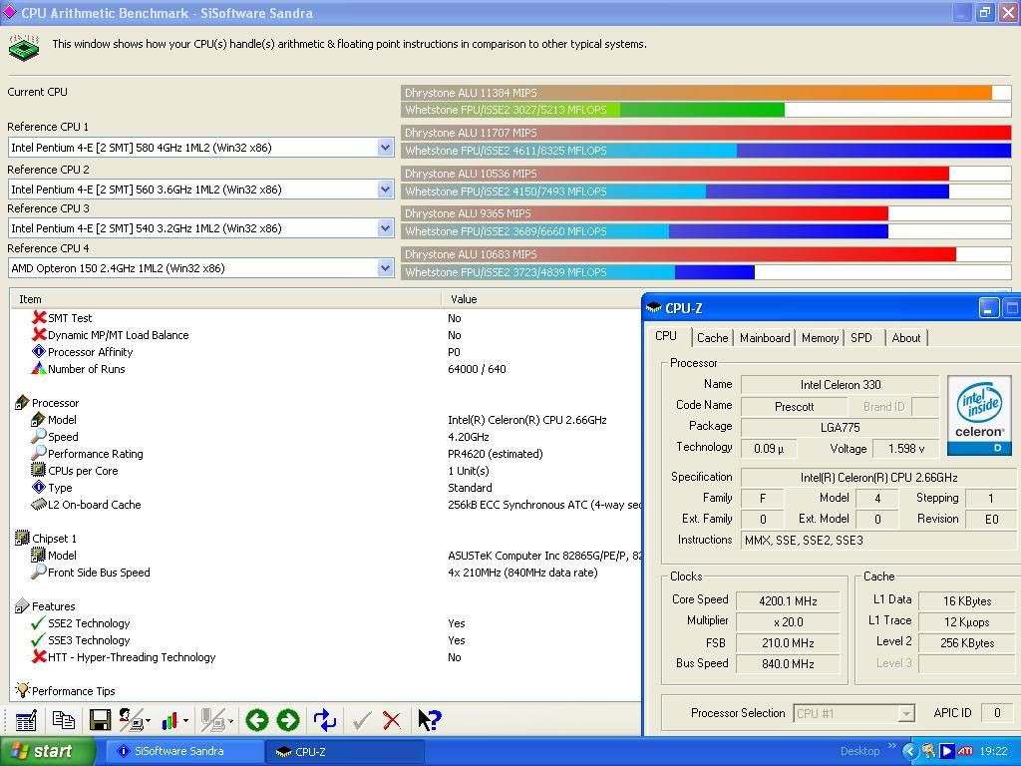Expand the Reference CPU 3 combo box

385,228
